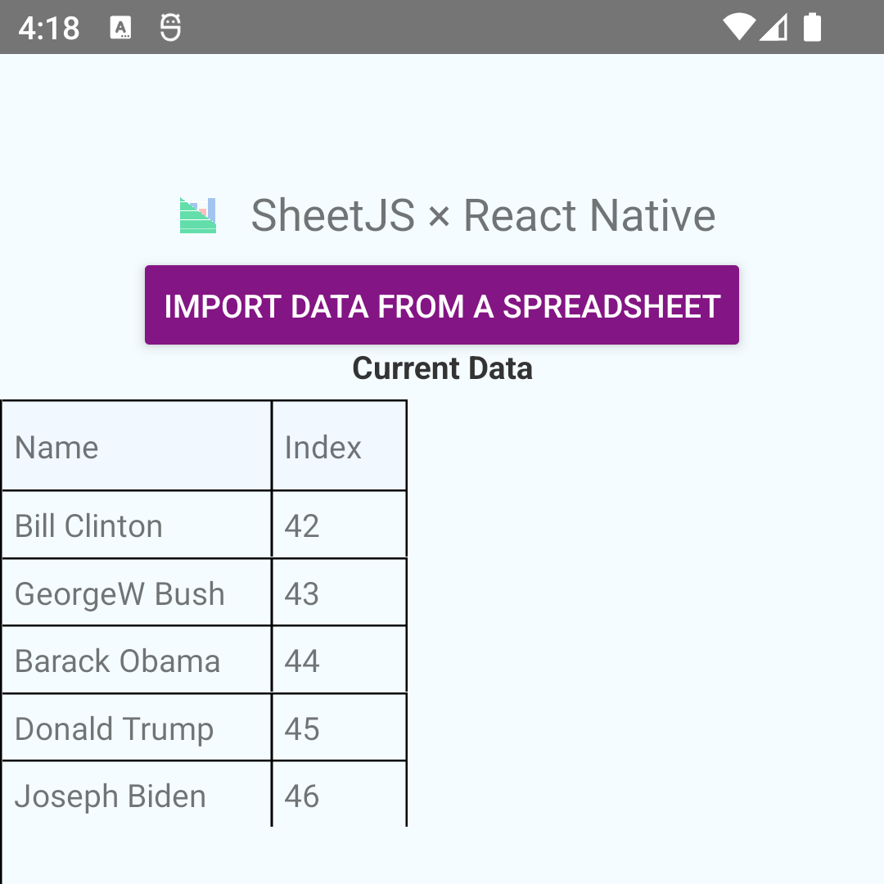This screenshot has height=884, width=884.
Task: Click the Joseph Biden row
Action: click(x=135, y=795)
